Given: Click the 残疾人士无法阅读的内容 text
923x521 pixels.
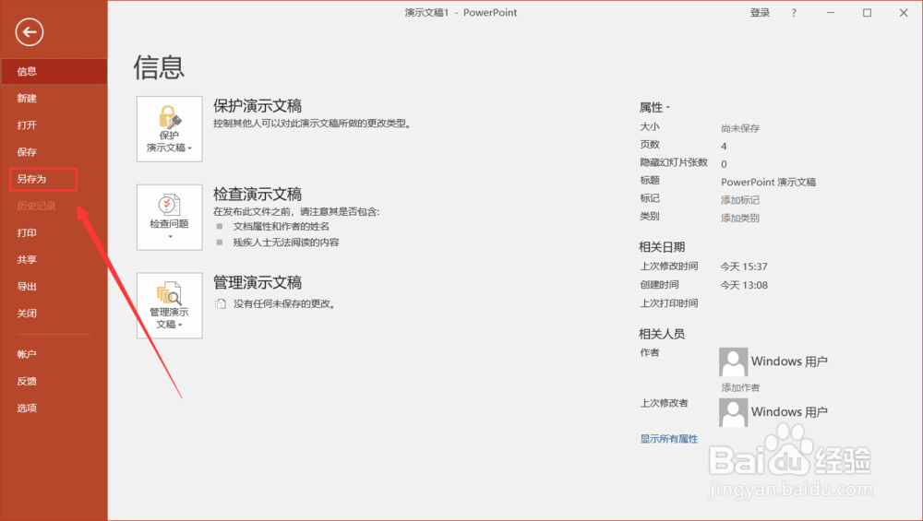Looking at the screenshot, I should pyautogui.click(x=286, y=243).
